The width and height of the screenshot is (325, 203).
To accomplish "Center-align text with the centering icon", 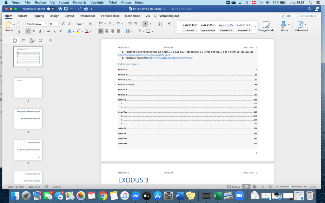I will coord(107,31).
